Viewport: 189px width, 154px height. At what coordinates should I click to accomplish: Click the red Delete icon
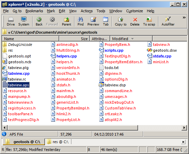click(135, 19)
